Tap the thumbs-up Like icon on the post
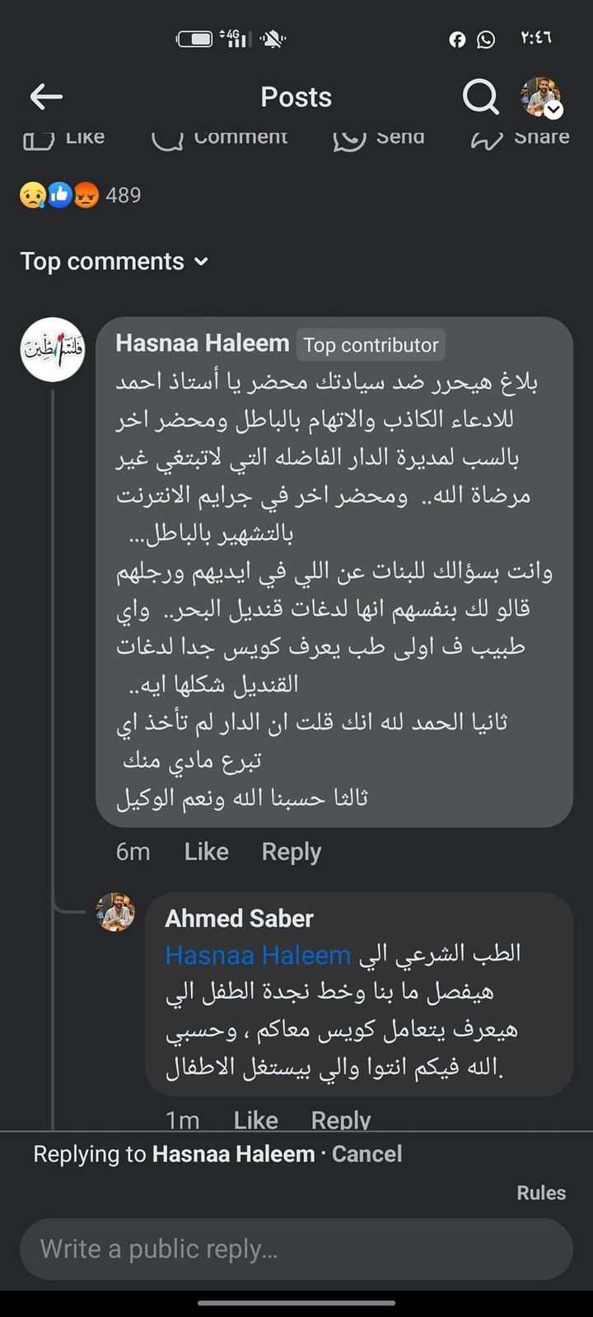This screenshot has height=1317, width=593. tap(38, 139)
